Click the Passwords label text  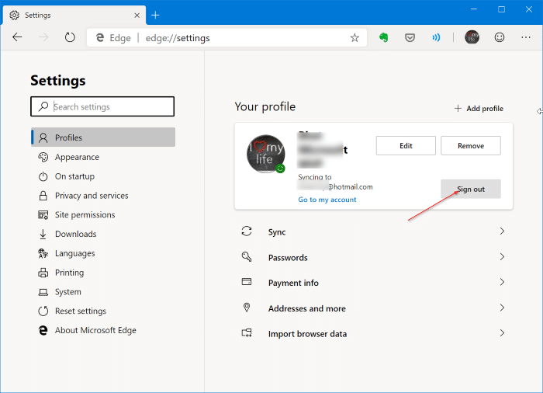pos(288,258)
